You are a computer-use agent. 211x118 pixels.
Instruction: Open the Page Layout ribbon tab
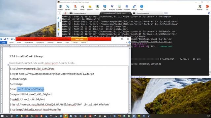[29, 42]
